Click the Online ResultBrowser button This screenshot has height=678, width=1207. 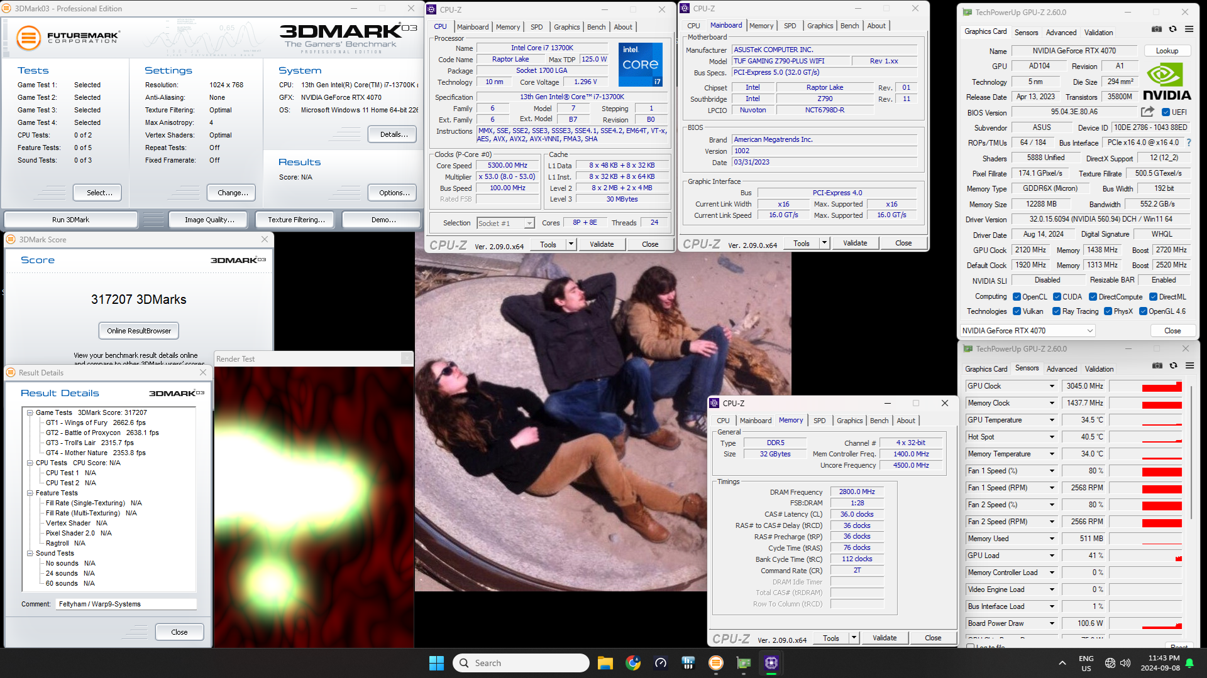[139, 331]
